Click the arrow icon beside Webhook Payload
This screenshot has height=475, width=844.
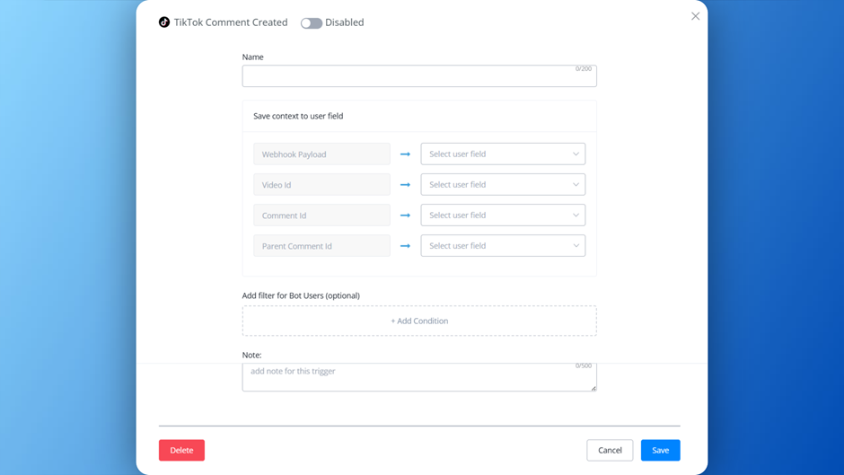point(405,154)
